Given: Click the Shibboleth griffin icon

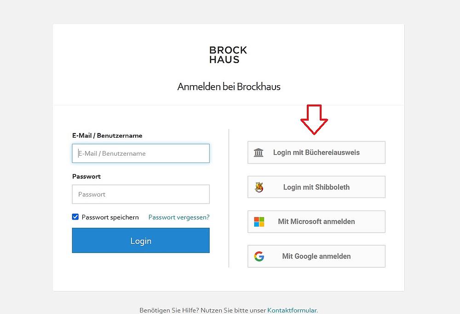Looking at the screenshot, I should 259,187.
